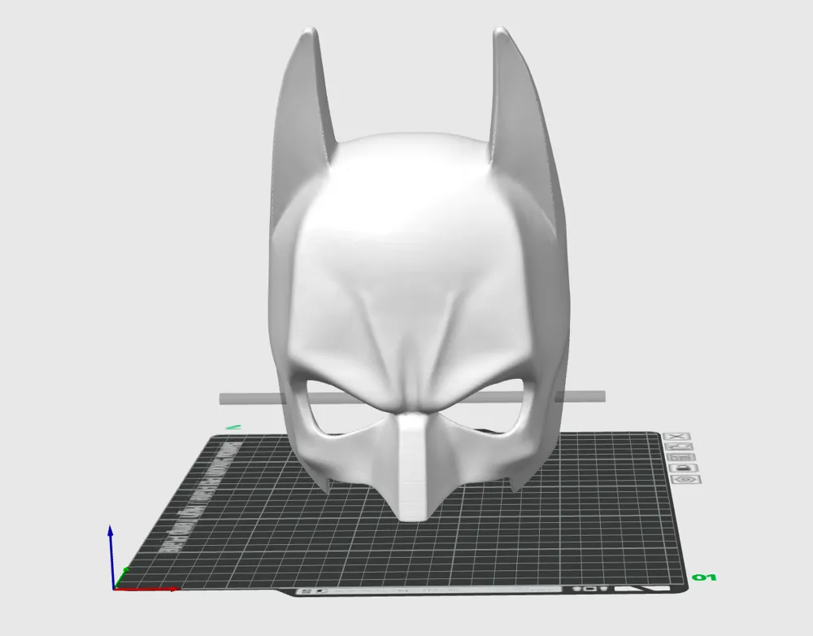
Task: Select the left end of horizontal rod
Action: pyautogui.click(x=251, y=399)
